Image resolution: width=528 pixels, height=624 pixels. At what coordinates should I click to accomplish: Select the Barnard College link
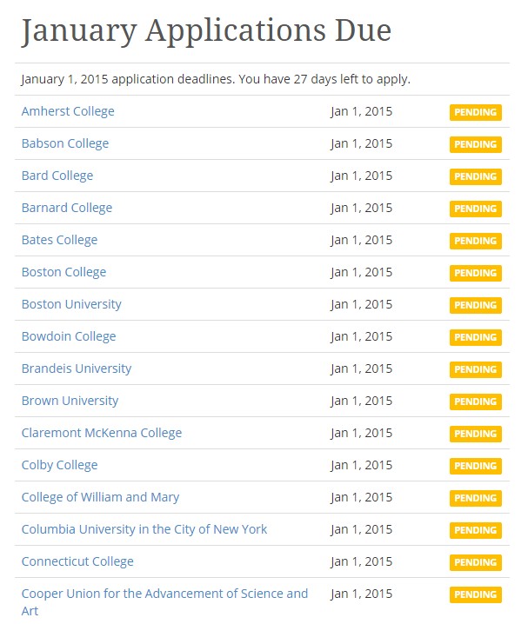click(67, 208)
